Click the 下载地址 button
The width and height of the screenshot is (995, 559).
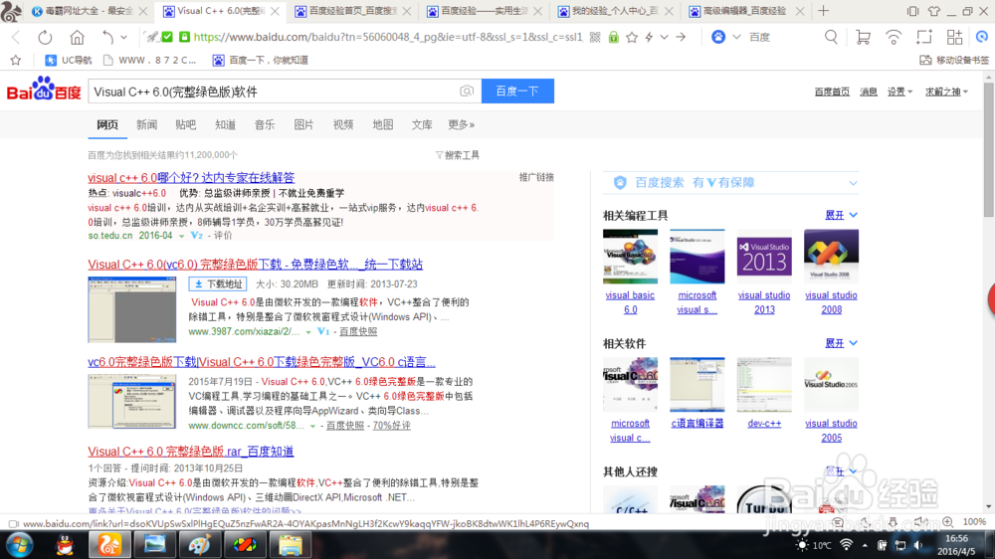[x=218, y=284]
